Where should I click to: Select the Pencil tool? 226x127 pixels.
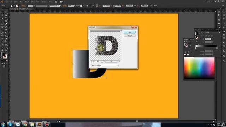(6, 24)
